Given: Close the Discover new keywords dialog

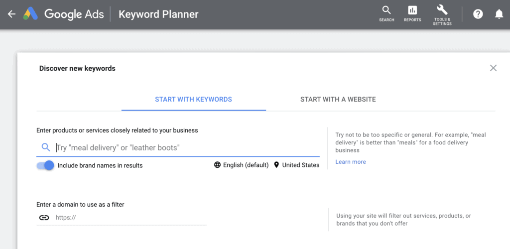Looking at the screenshot, I should tap(493, 68).
